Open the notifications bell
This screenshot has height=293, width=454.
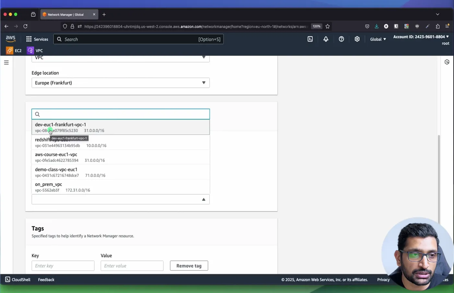326,39
